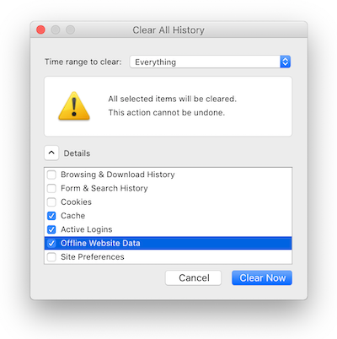
Task: Select the Everything time range combo box
Action: pos(210,62)
